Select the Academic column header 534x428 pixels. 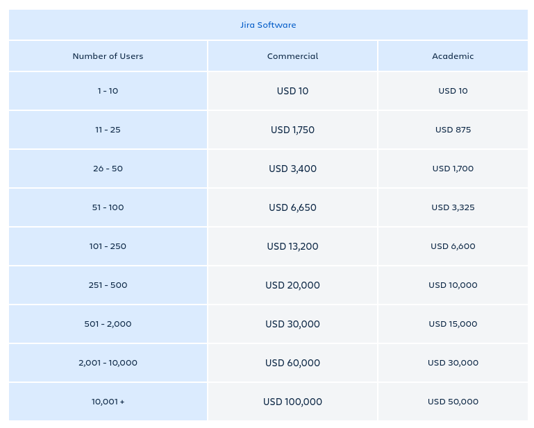pyautogui.click(x=453, y=56)
